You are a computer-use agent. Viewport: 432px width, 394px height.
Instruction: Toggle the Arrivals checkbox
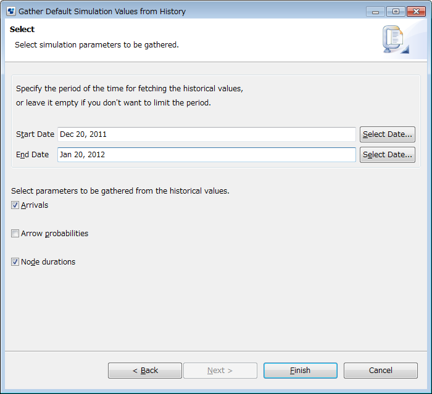pos(15,205)
